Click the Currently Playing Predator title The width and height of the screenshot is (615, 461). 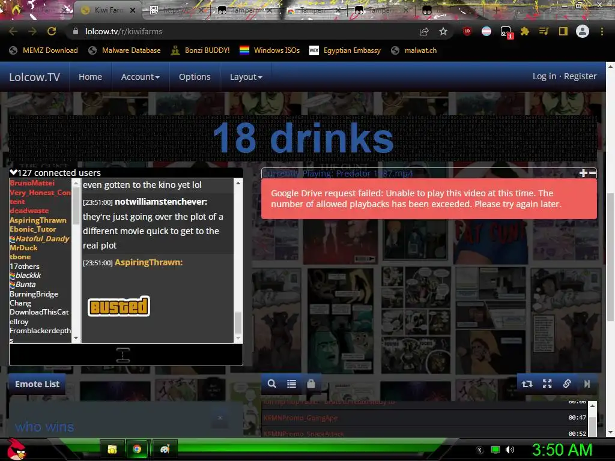[x=338, y=173]
